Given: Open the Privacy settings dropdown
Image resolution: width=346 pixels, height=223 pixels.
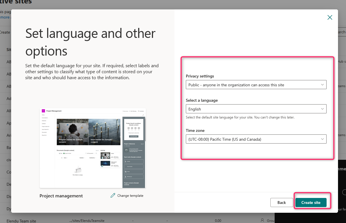Looking at the screenshot, I should coord(256,85).
